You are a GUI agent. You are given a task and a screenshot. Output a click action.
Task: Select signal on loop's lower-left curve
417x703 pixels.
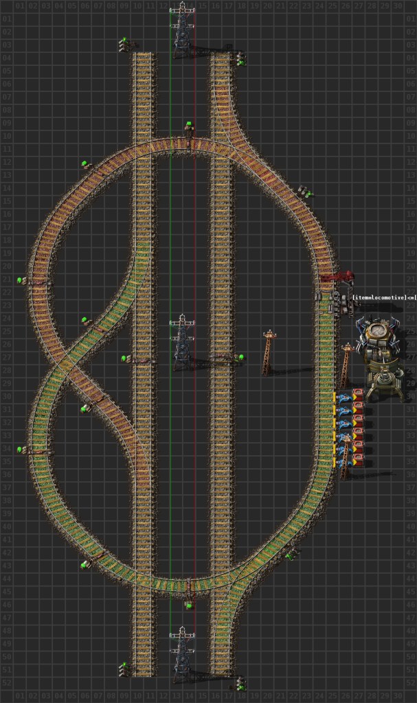pos(86,565)
